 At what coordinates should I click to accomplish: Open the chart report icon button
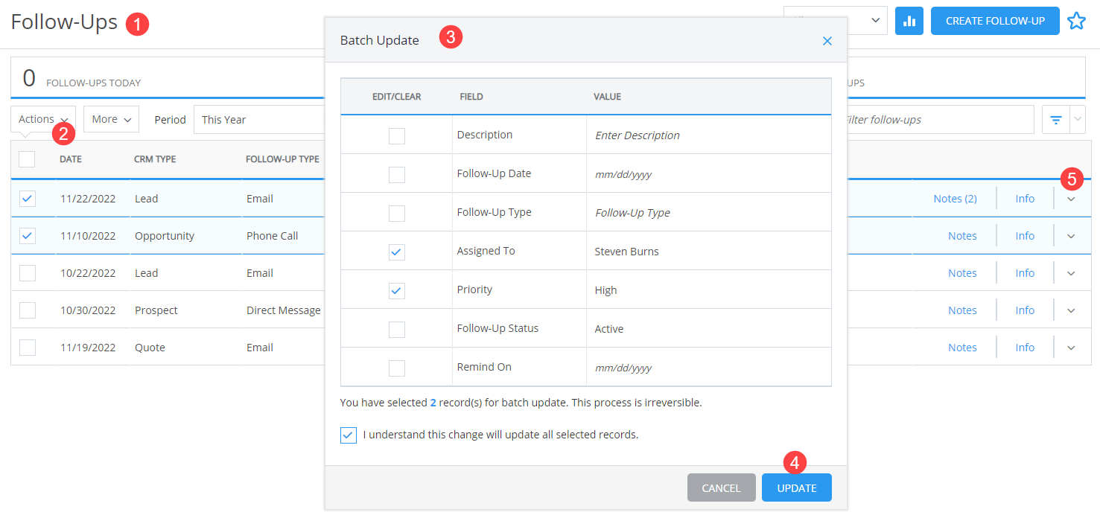[909, 21]
